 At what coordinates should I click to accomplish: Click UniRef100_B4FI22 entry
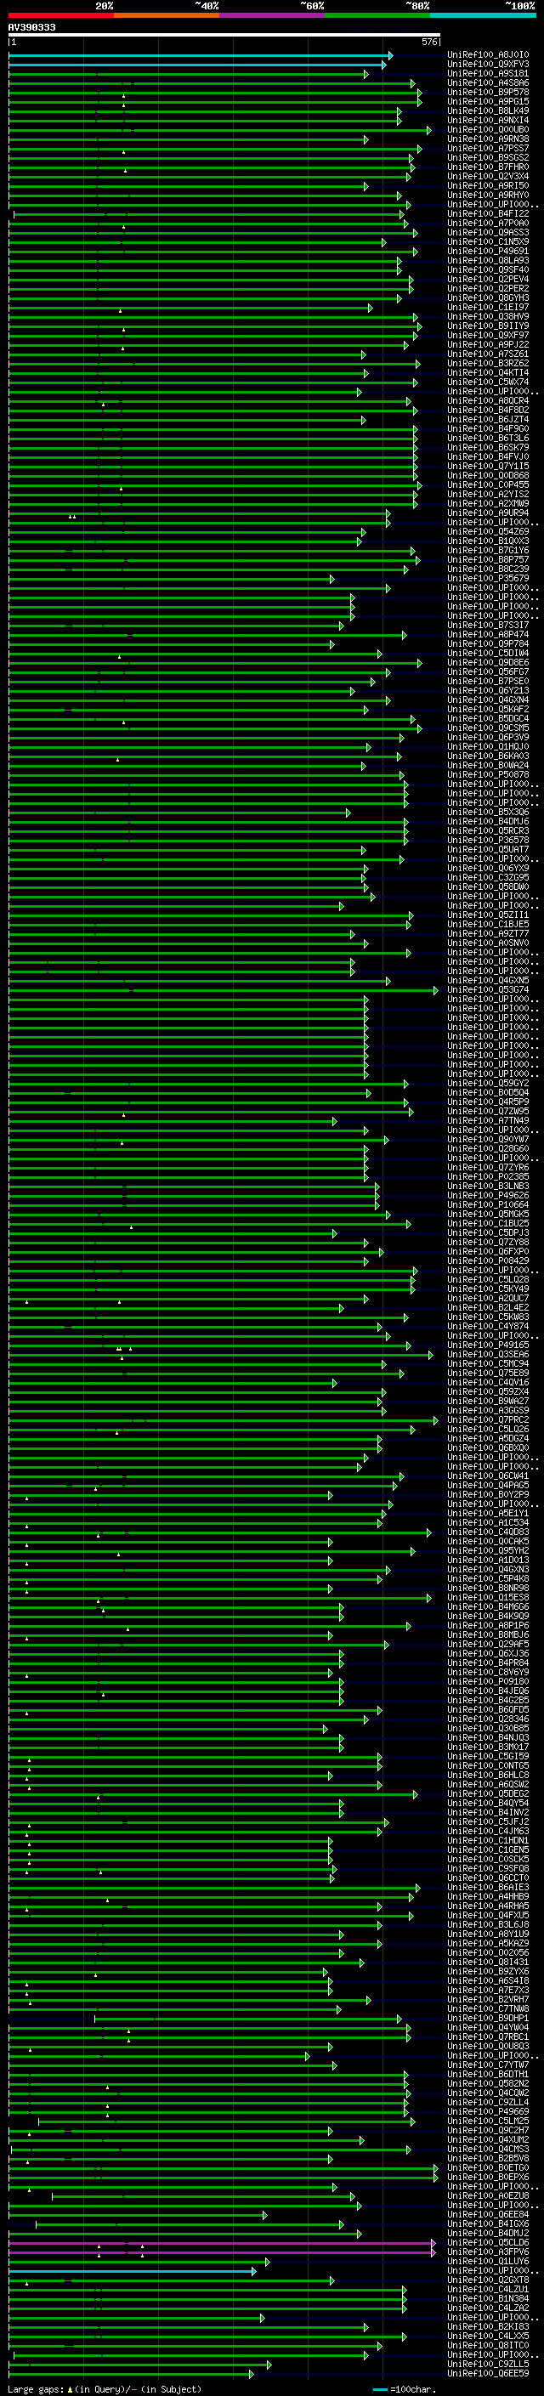point(488,213)
